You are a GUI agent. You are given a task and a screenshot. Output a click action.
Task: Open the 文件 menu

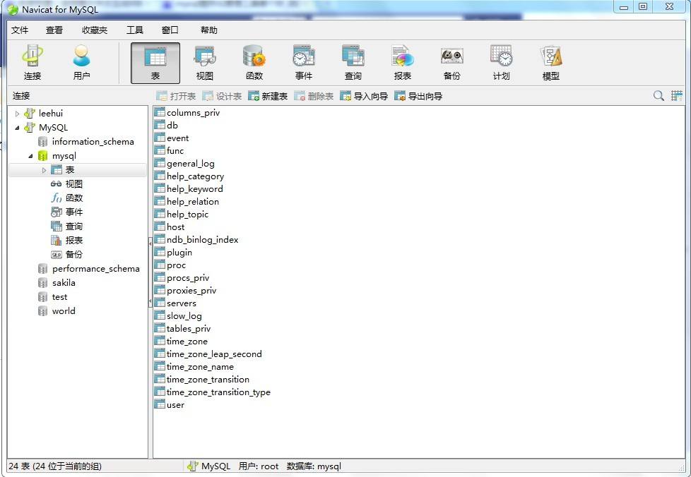(x=20, y=30)
